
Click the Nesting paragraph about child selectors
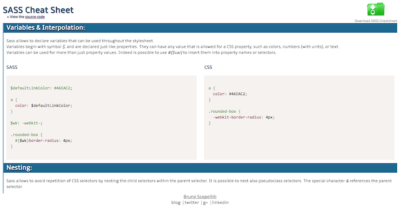[199, 184]
